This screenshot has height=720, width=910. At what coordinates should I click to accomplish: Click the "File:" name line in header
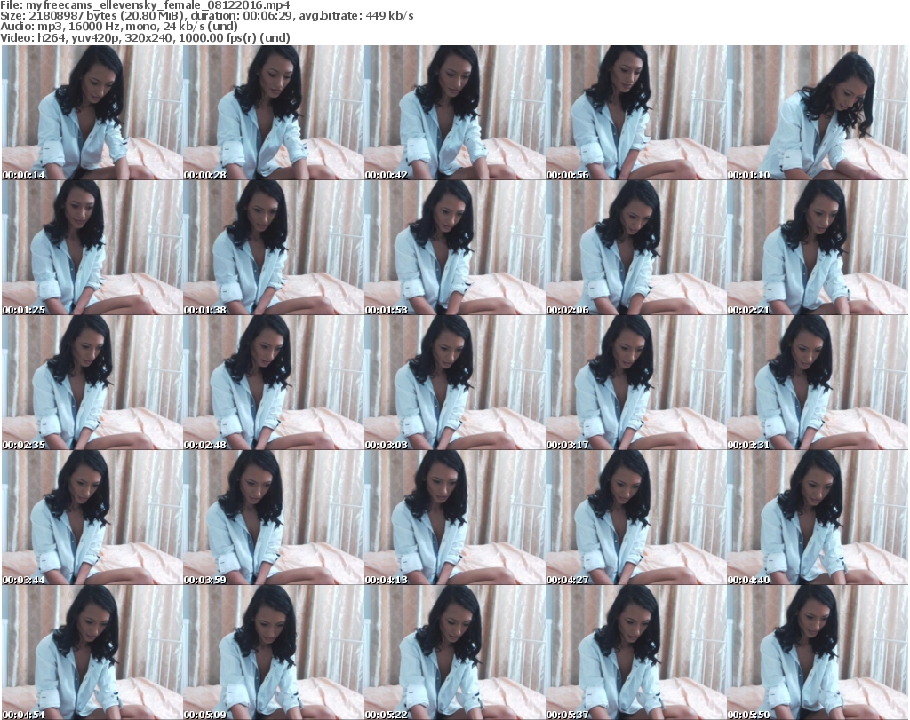pos(145,5)
